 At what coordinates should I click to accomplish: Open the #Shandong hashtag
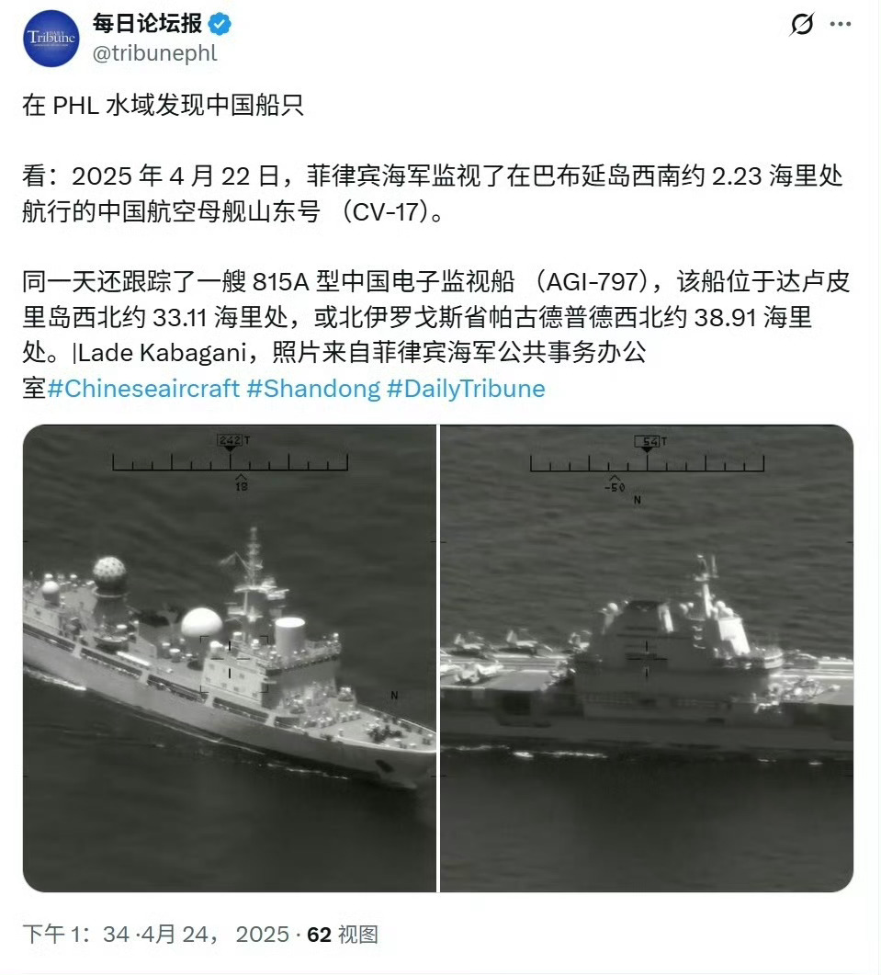[x=313, y=389]
